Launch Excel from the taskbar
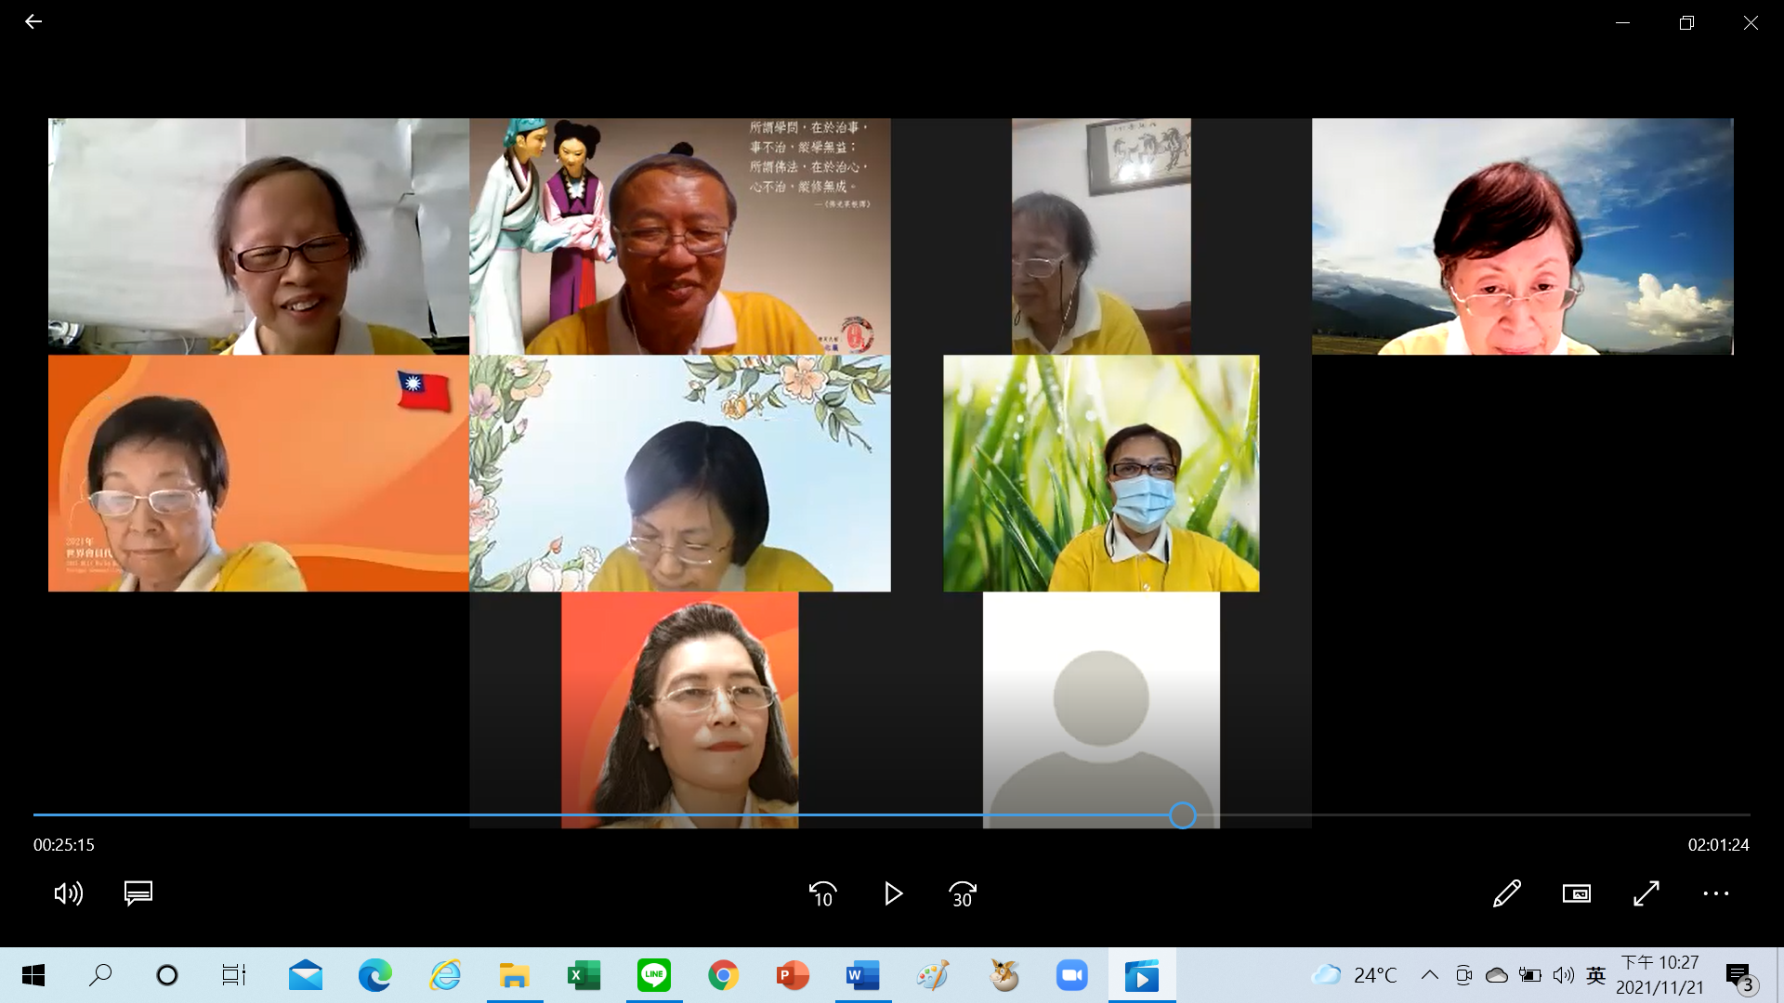 click(584, 975)
